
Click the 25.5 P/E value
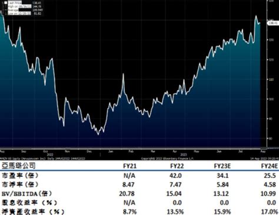coord(270,176)
